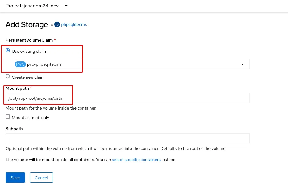Click the select specific containers link
The image size is (288, 187).
click(136, 160)
